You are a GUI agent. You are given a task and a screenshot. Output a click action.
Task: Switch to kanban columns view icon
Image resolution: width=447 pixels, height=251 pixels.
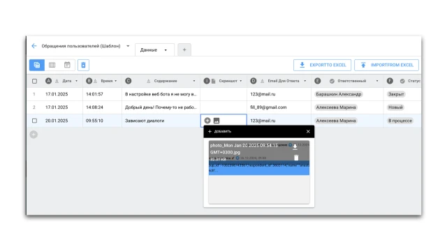coord(52,65)
